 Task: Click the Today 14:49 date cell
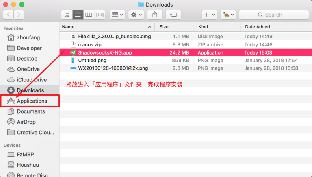[258, 37]
